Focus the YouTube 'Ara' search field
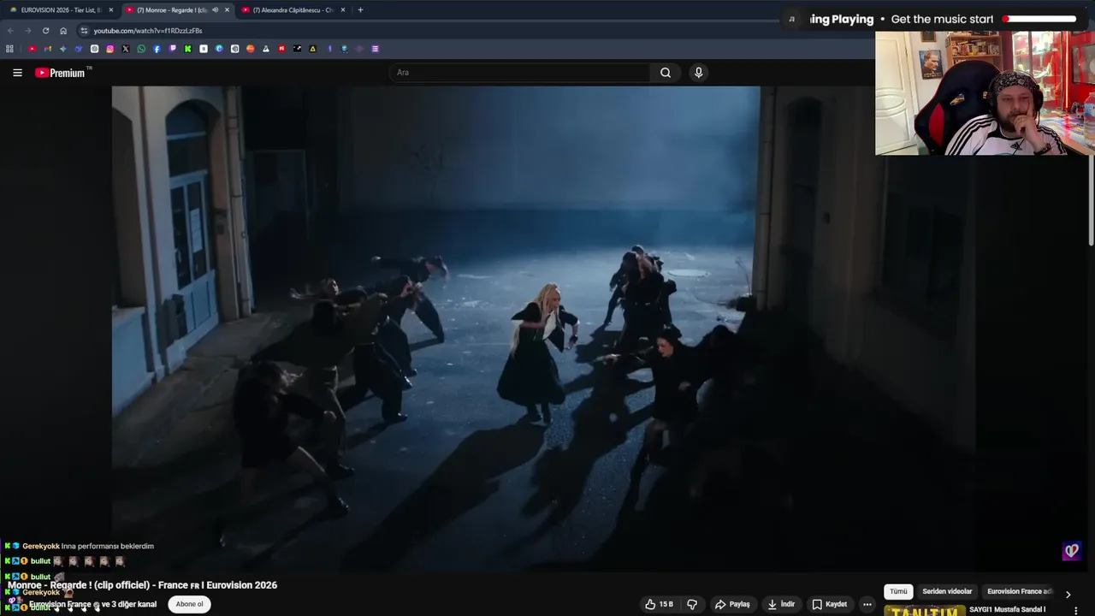The image size is (1095, 616). 520,73
